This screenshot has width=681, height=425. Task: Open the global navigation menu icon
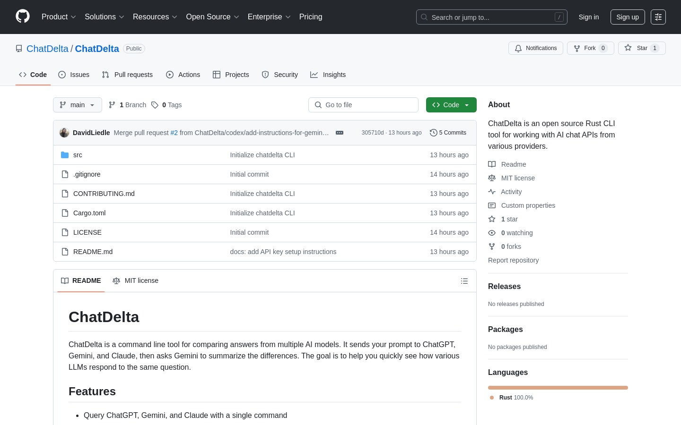(658, 17)
